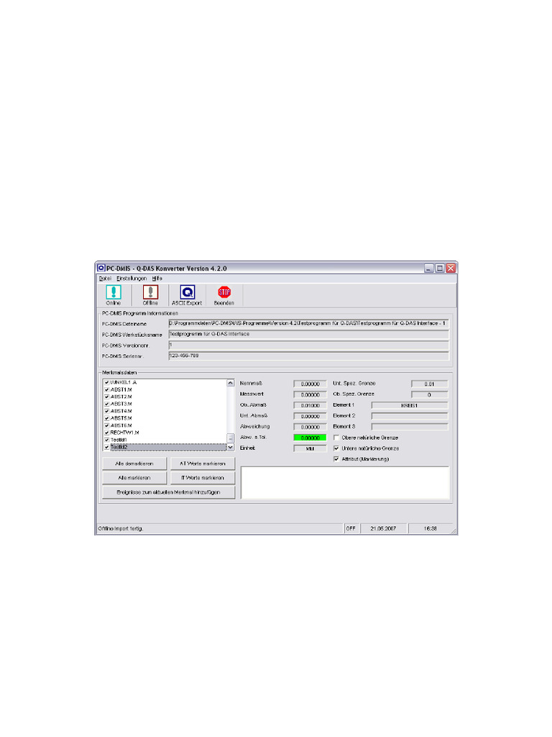This screenshot has width=552, height=737.
Task: Open the Datei menu
Action: (105, 279)
